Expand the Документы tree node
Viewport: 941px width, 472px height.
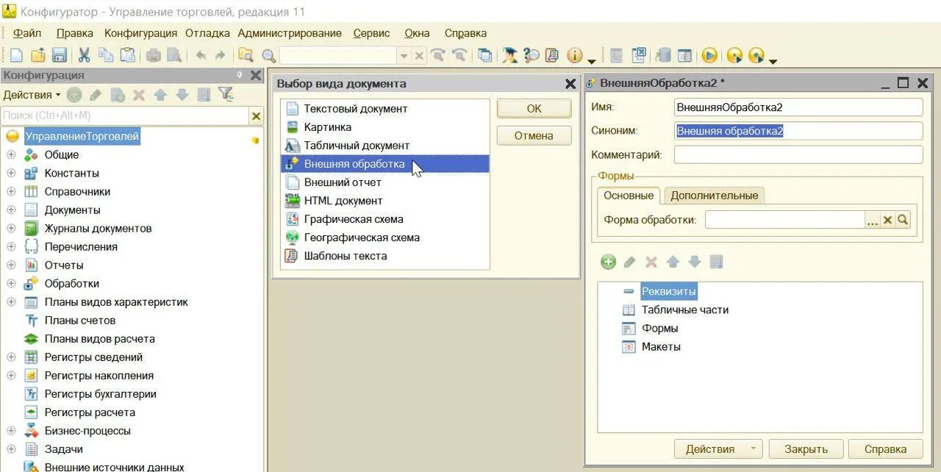coord(11,210)
